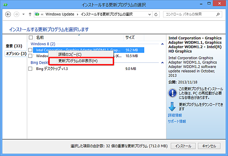The width and height of the screenshot is (228, 156).
Task: Open the recent locations dropdown arrow
Action: (x=23, y=14)
